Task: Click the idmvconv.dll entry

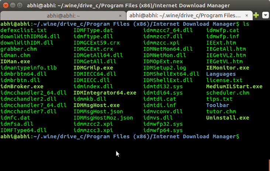Action: [163, 111]
